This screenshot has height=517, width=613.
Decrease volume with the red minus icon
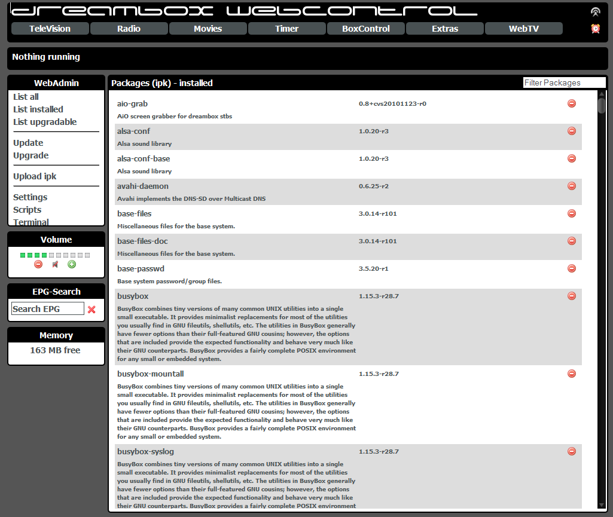click(38, 265)
